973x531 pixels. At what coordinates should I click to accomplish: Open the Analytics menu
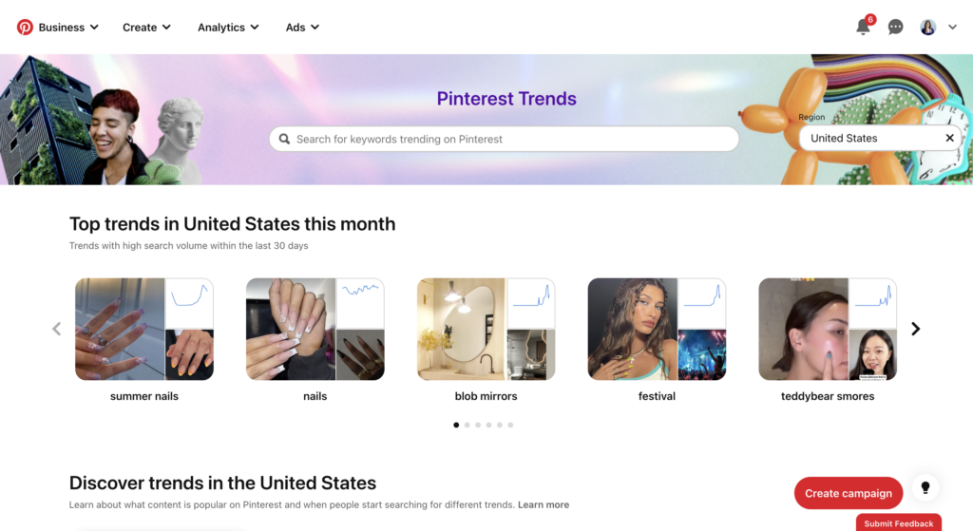click(x=228, y=28)
